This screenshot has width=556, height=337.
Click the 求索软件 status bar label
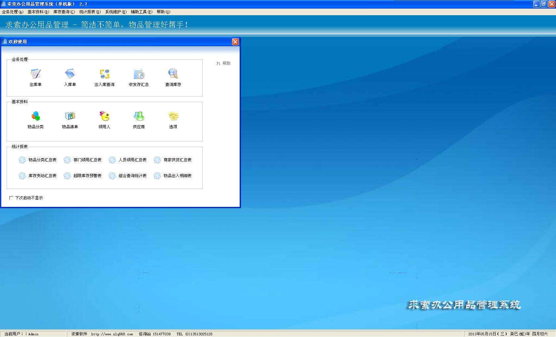pyautogui.click(x=79, y=334)
